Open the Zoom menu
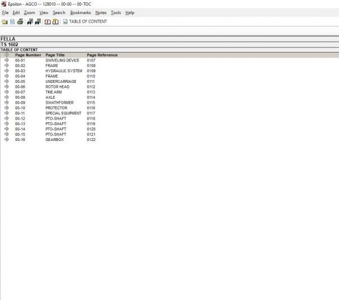339x300 pixels. [x=29, y=13]
